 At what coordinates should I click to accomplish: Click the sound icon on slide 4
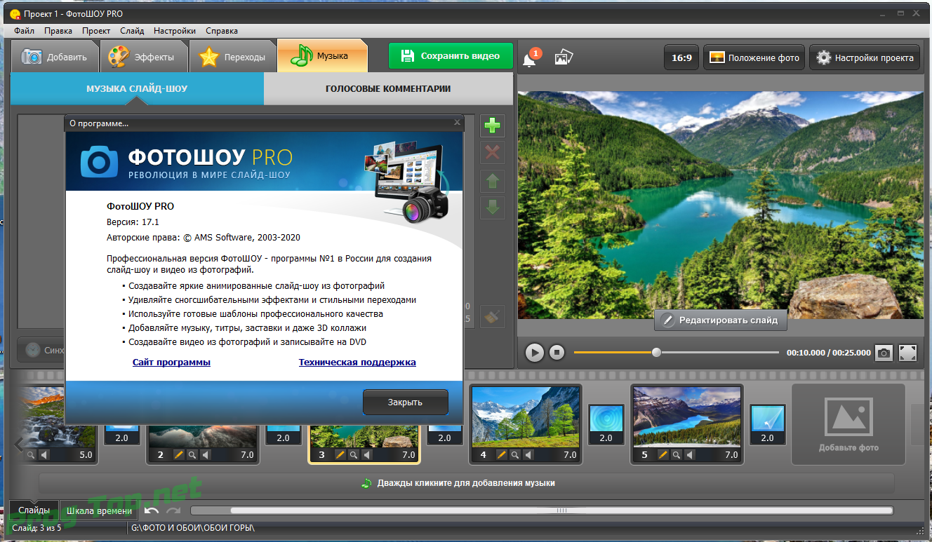(528, 455)
